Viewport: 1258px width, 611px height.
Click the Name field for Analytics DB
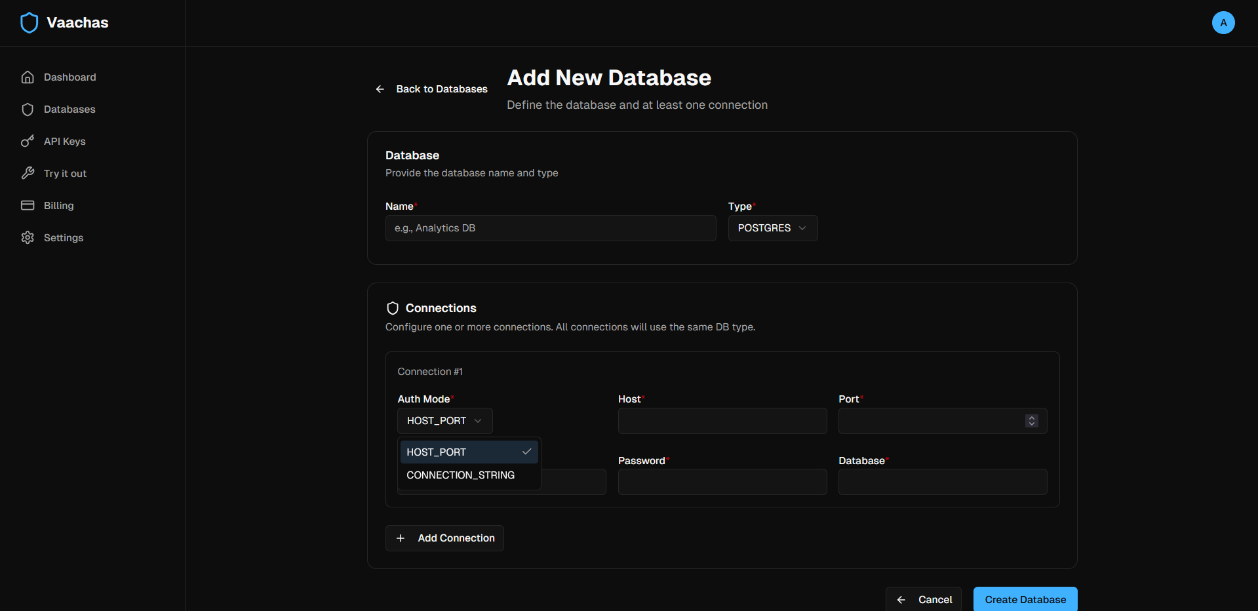click(x=550, y=227)
